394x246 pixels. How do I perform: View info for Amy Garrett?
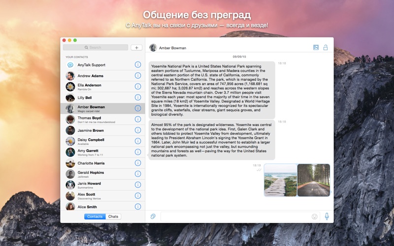pyautogui.click(x=138, y=152)
